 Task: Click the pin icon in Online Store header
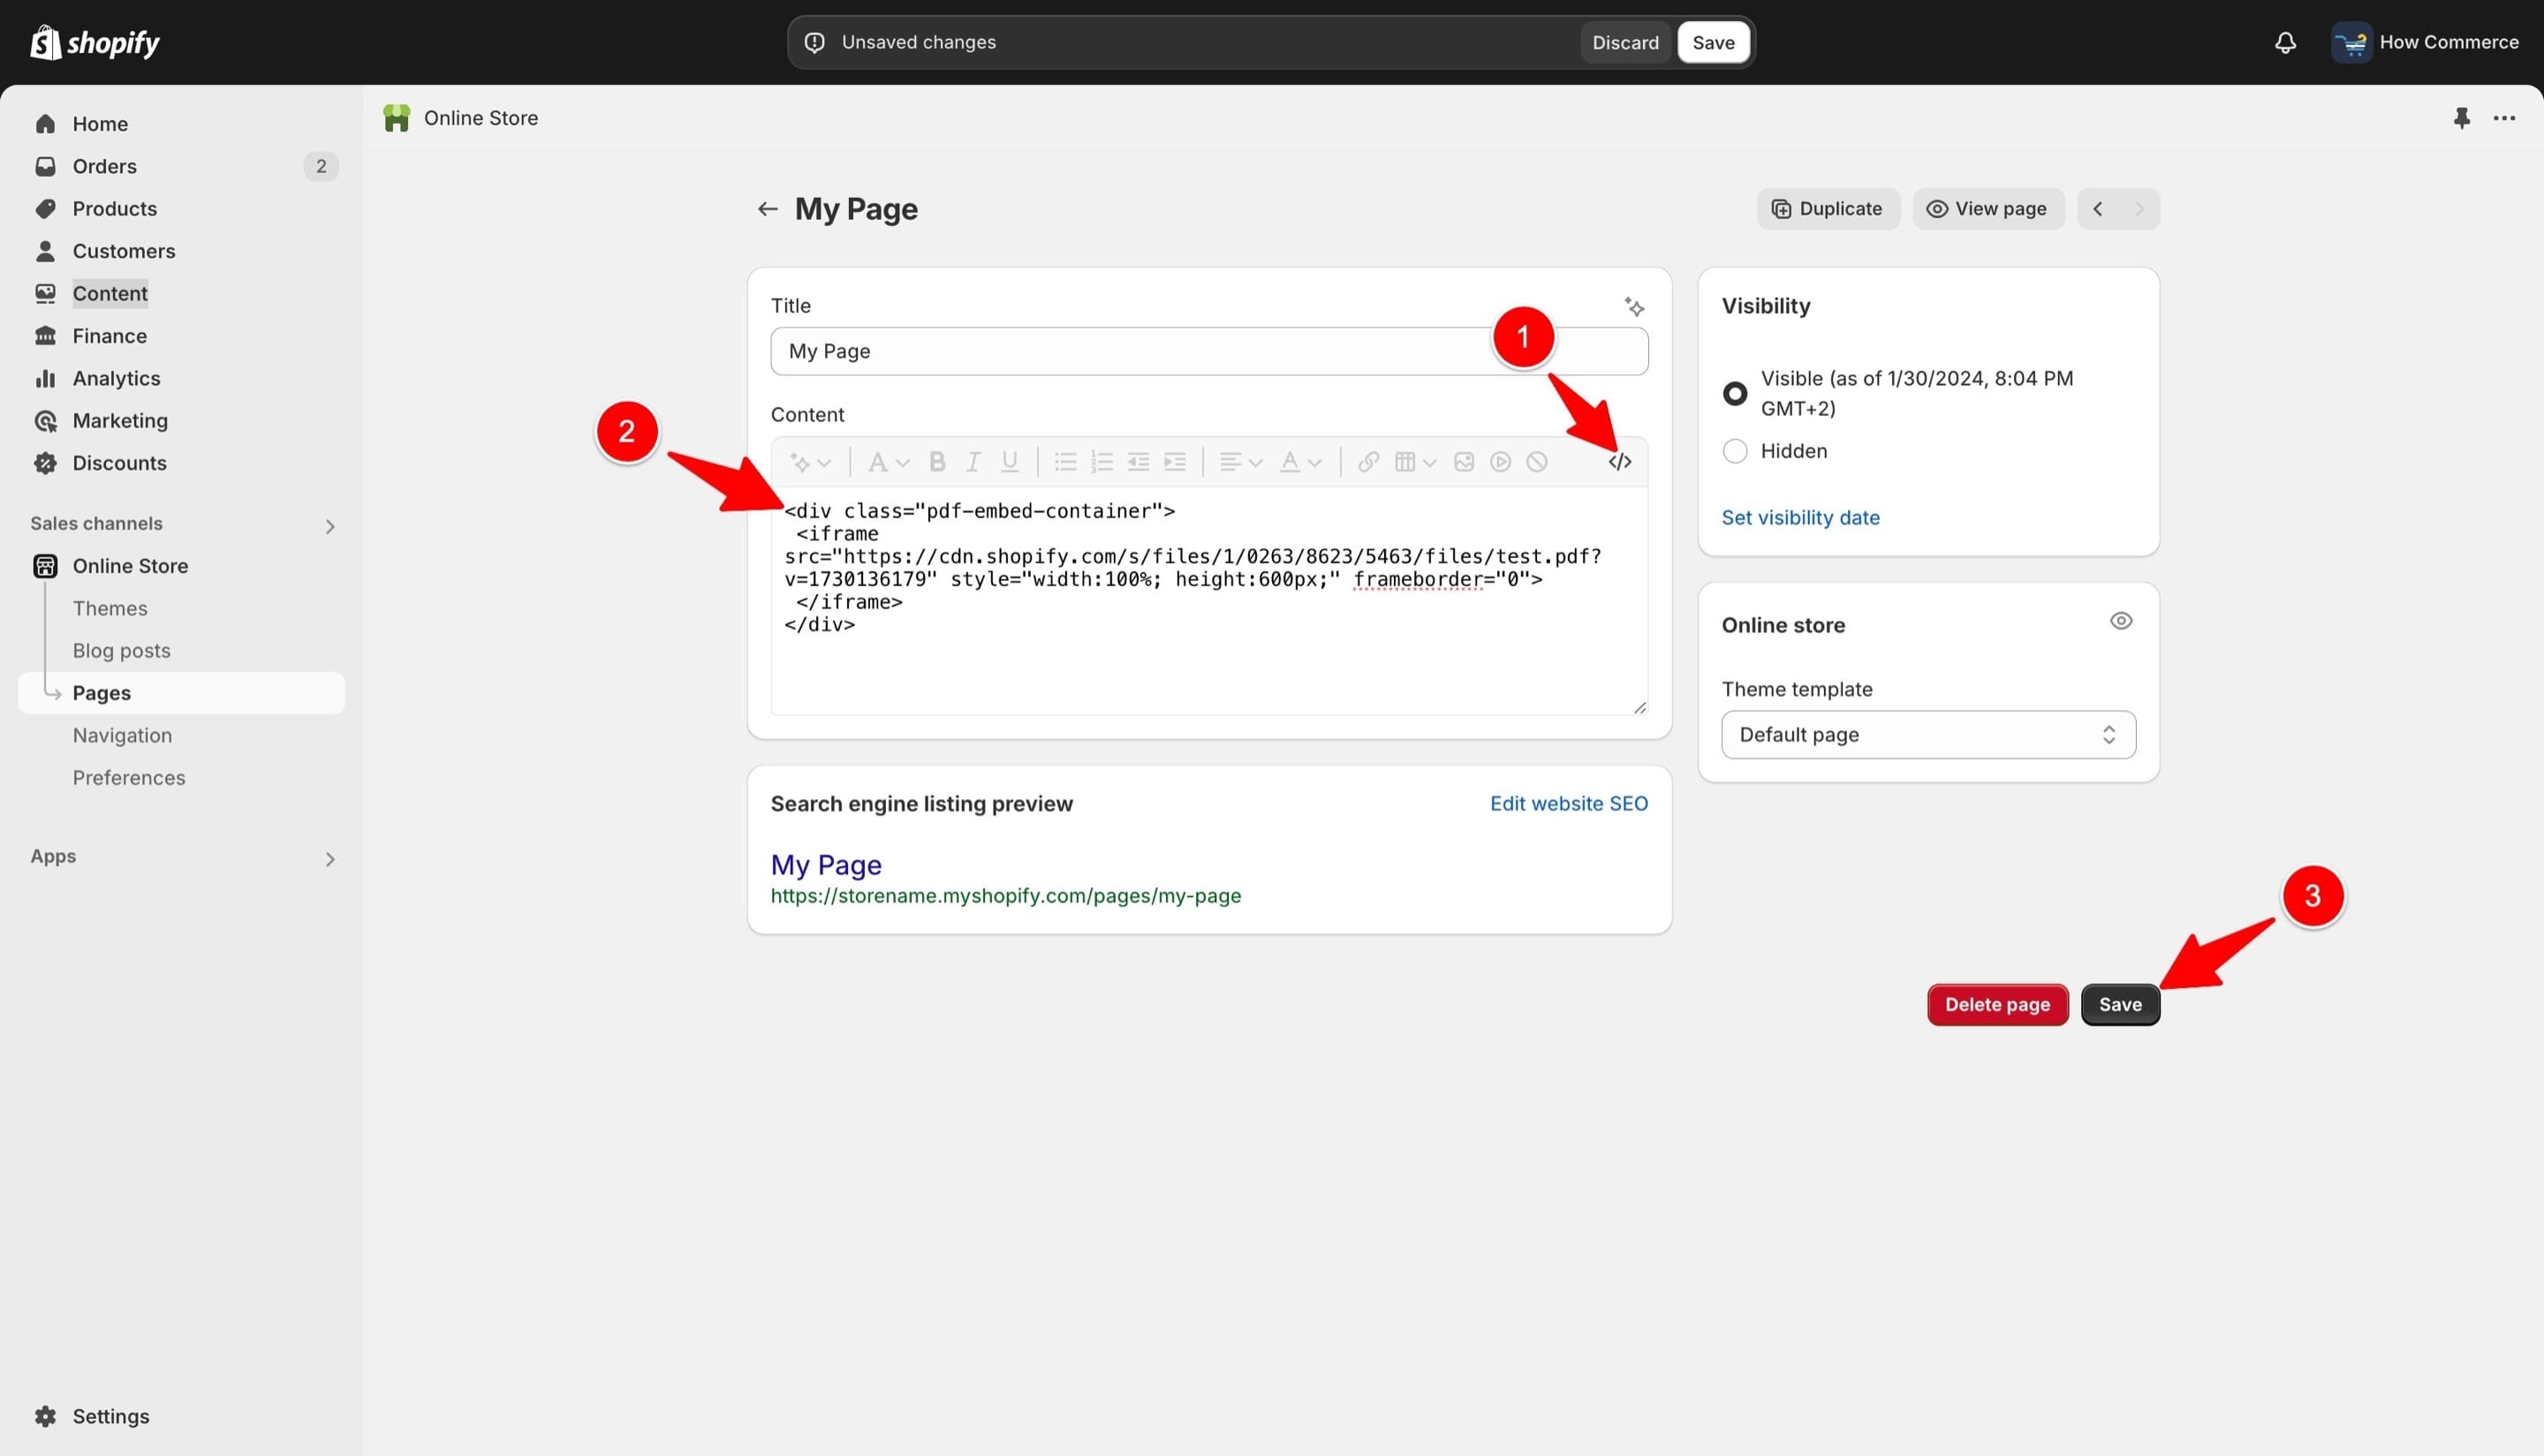(2461, 118)
